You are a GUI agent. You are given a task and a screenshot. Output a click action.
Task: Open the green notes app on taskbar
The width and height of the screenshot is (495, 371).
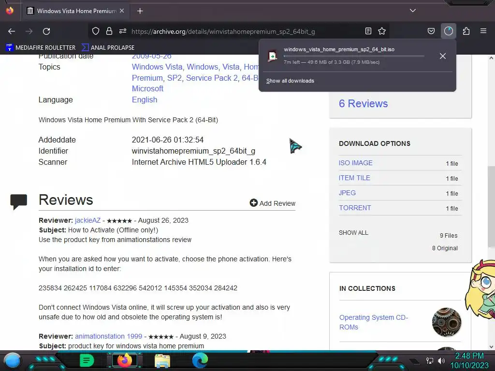point(87,360)
